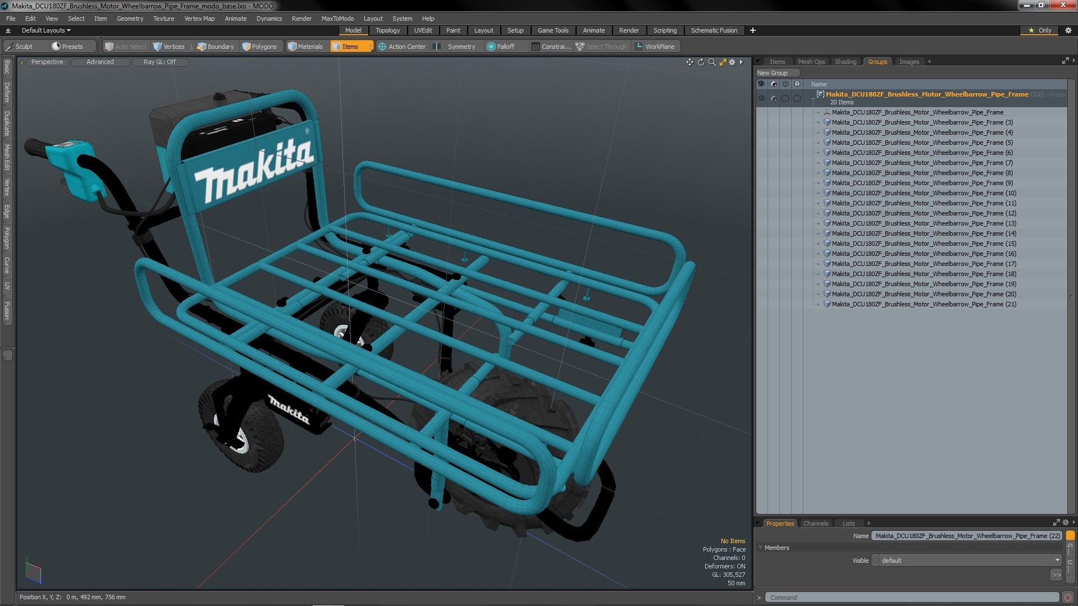
Task: Click orange color tag in Properties
Action: [x=1070, y=536]
